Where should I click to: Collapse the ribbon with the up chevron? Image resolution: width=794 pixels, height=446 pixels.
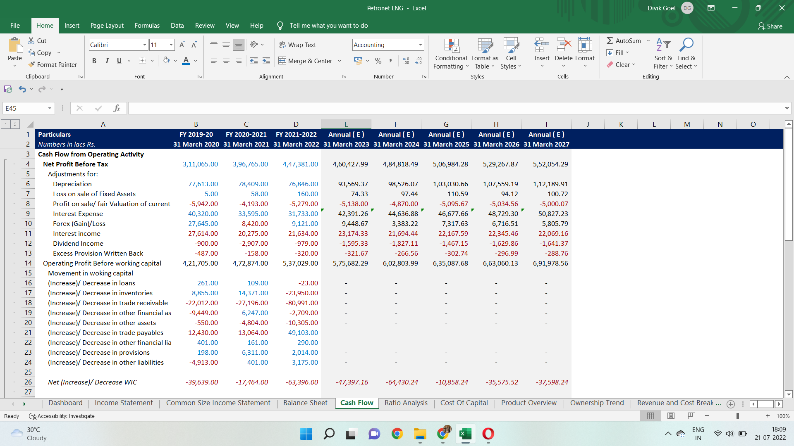(787, 77)
